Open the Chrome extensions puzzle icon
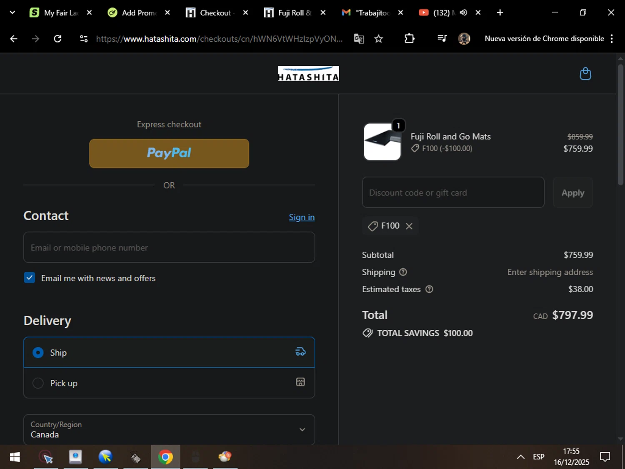The width and height of the screenshot is (625, 469). point(409,39)
